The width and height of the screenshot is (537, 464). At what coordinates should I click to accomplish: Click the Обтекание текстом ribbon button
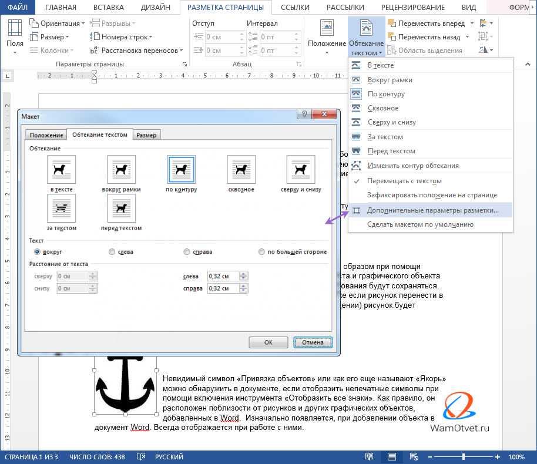click(x=366, y=37)
